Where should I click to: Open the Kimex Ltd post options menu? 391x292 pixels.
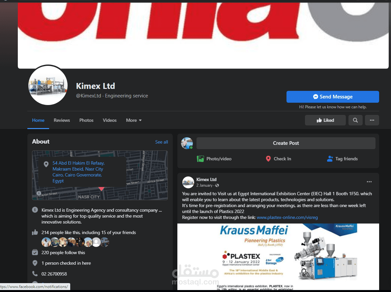[369, 182]
